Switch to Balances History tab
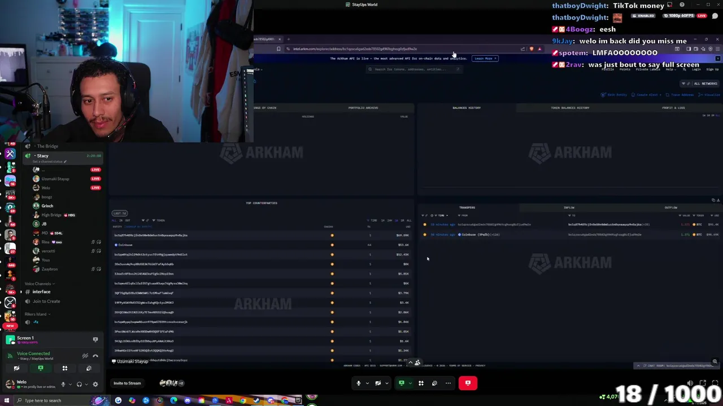Viewport: 723px width, 406px height. 467,108
